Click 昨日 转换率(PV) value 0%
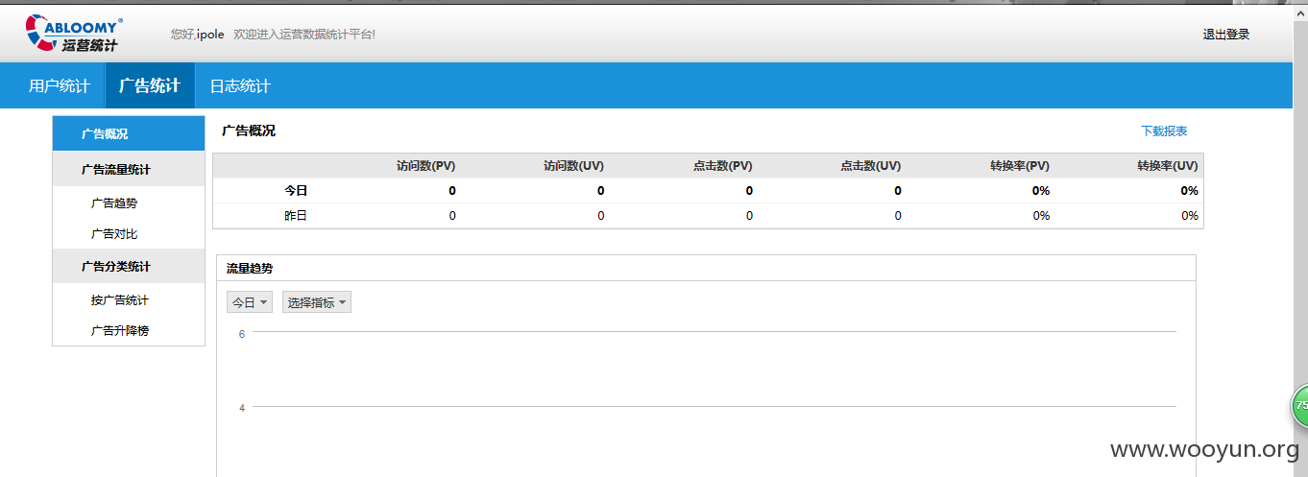Viewport: 1308px width, 477px height. pyautogui.click(x=1041, y=216)
